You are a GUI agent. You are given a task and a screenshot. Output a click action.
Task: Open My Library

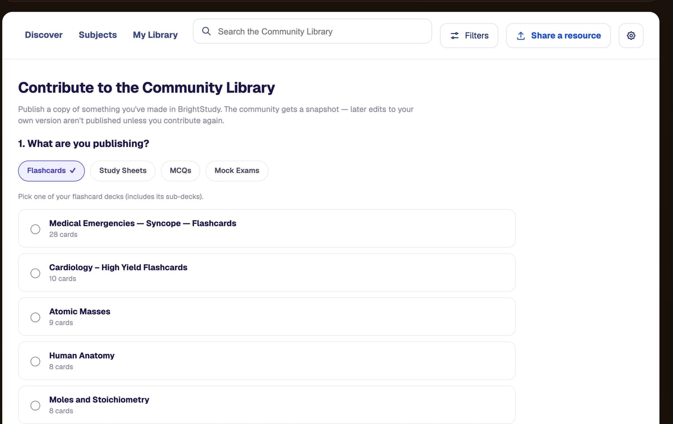(x=155, y=35)
